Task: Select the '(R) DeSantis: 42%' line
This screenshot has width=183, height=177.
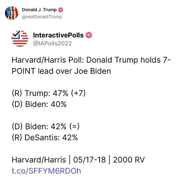Action: coord(45,137)
